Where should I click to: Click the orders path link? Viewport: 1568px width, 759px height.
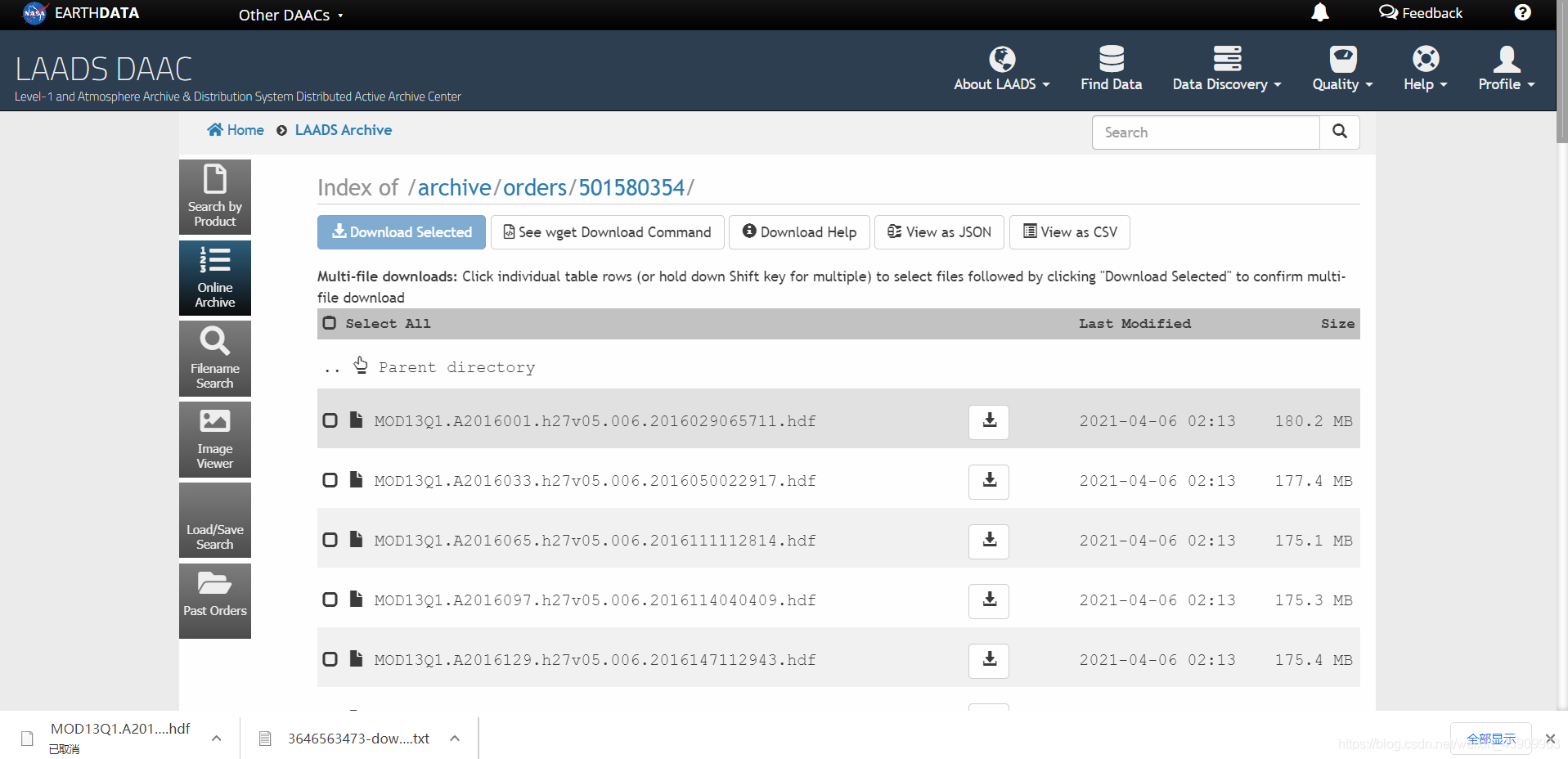pyautogui.click(x=535, y=188)
